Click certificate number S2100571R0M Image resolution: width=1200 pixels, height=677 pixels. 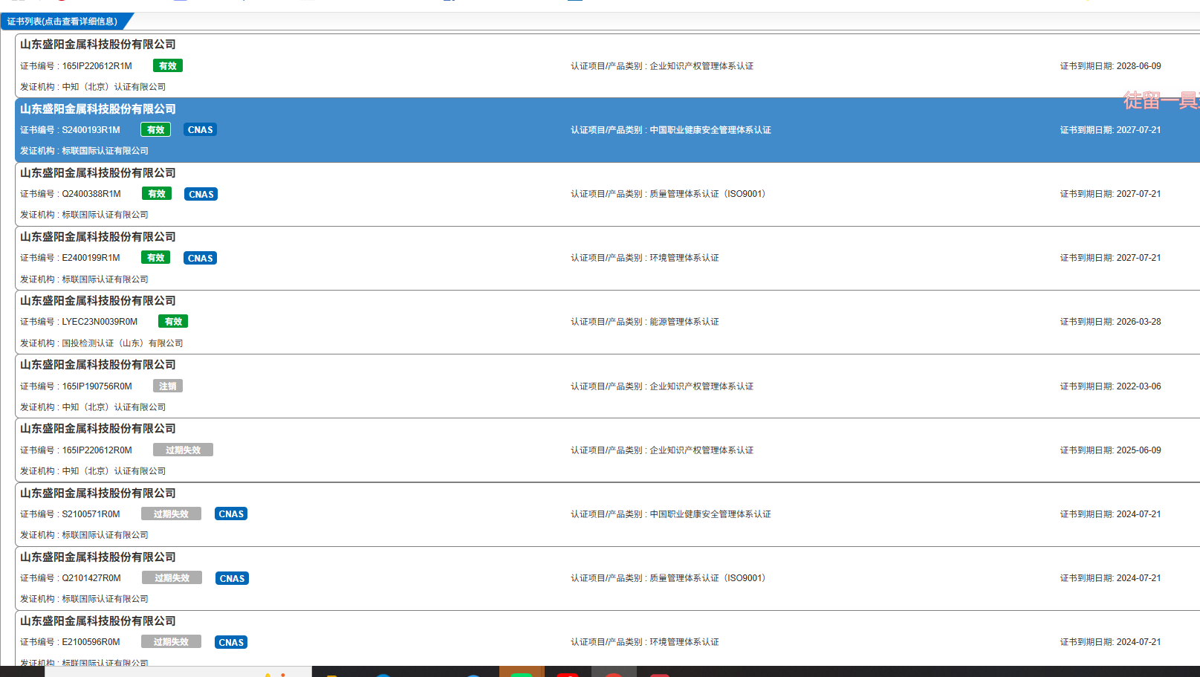click(91, 514)
